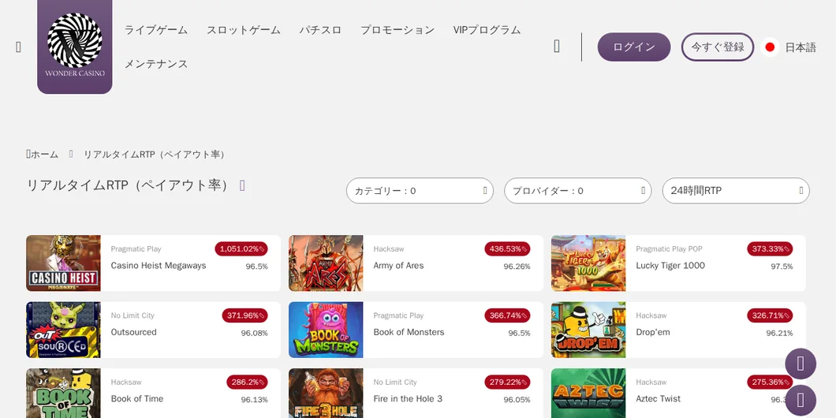
Task: Click the home icon in the breadcrumb
Action: [28, 154]
